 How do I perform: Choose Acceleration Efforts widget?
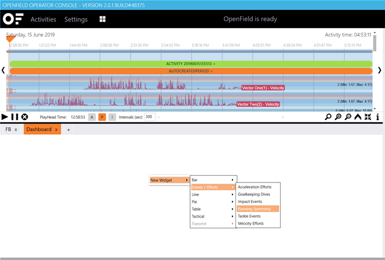point(258,187)
